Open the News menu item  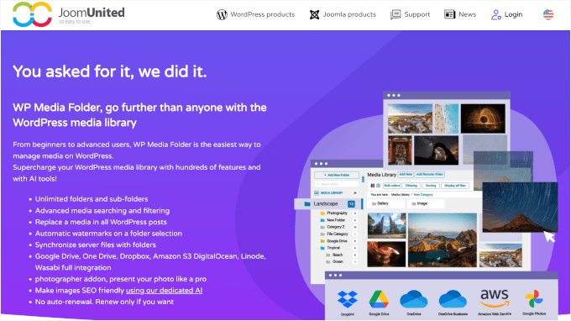click(x=460, y=14)
